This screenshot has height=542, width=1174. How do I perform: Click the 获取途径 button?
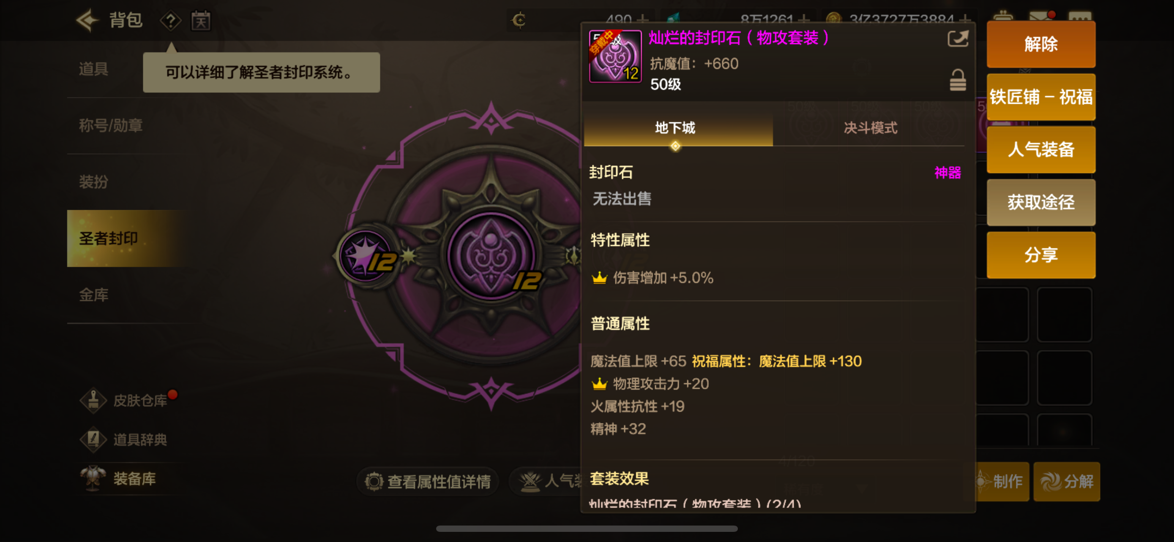pos(1041,202)
